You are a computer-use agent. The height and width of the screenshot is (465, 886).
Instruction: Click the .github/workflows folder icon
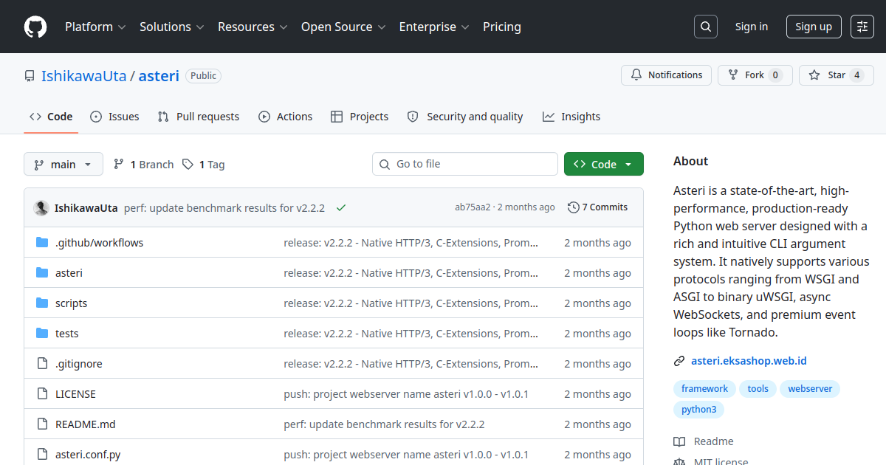[x=42, y=243]
